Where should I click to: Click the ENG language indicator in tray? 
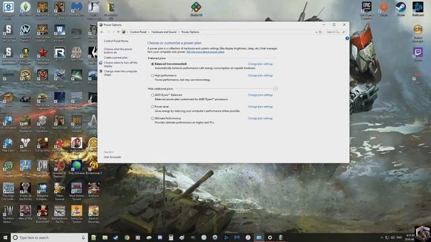click(399, 237)
